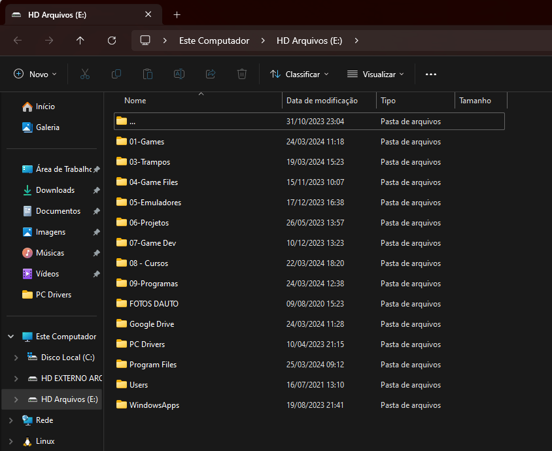Select the Program Files folder
This screenshot has width=552, height=451.
click(309, 365)
